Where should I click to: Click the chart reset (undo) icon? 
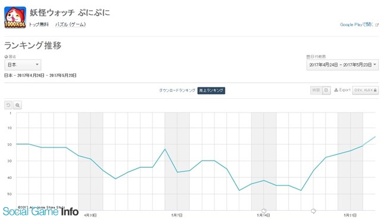pos(8,105)
